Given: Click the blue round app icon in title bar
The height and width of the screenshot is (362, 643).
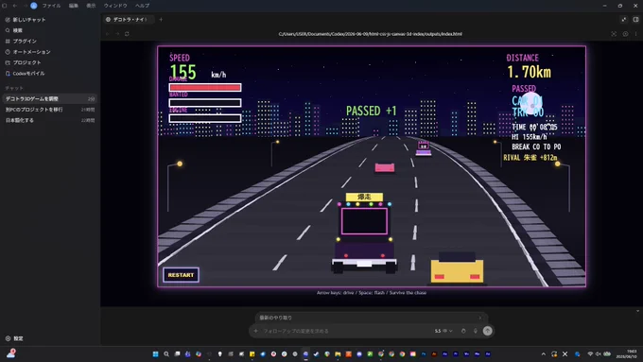Looking at the screenshot, I should [x=34, y=6].
